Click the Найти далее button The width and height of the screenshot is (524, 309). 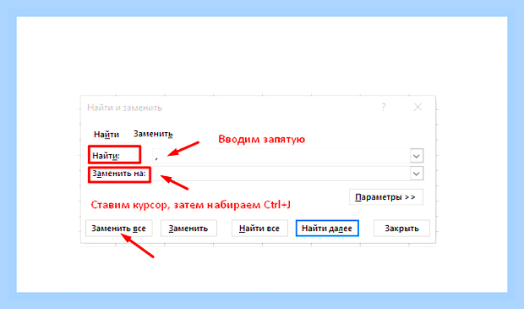coord(327,229)
